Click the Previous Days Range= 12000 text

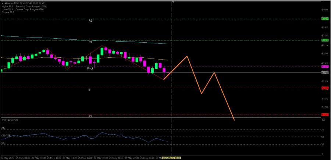[x=31, y=6]
